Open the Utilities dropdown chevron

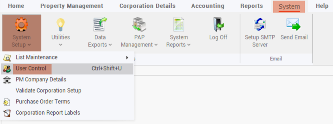(61, 45)
